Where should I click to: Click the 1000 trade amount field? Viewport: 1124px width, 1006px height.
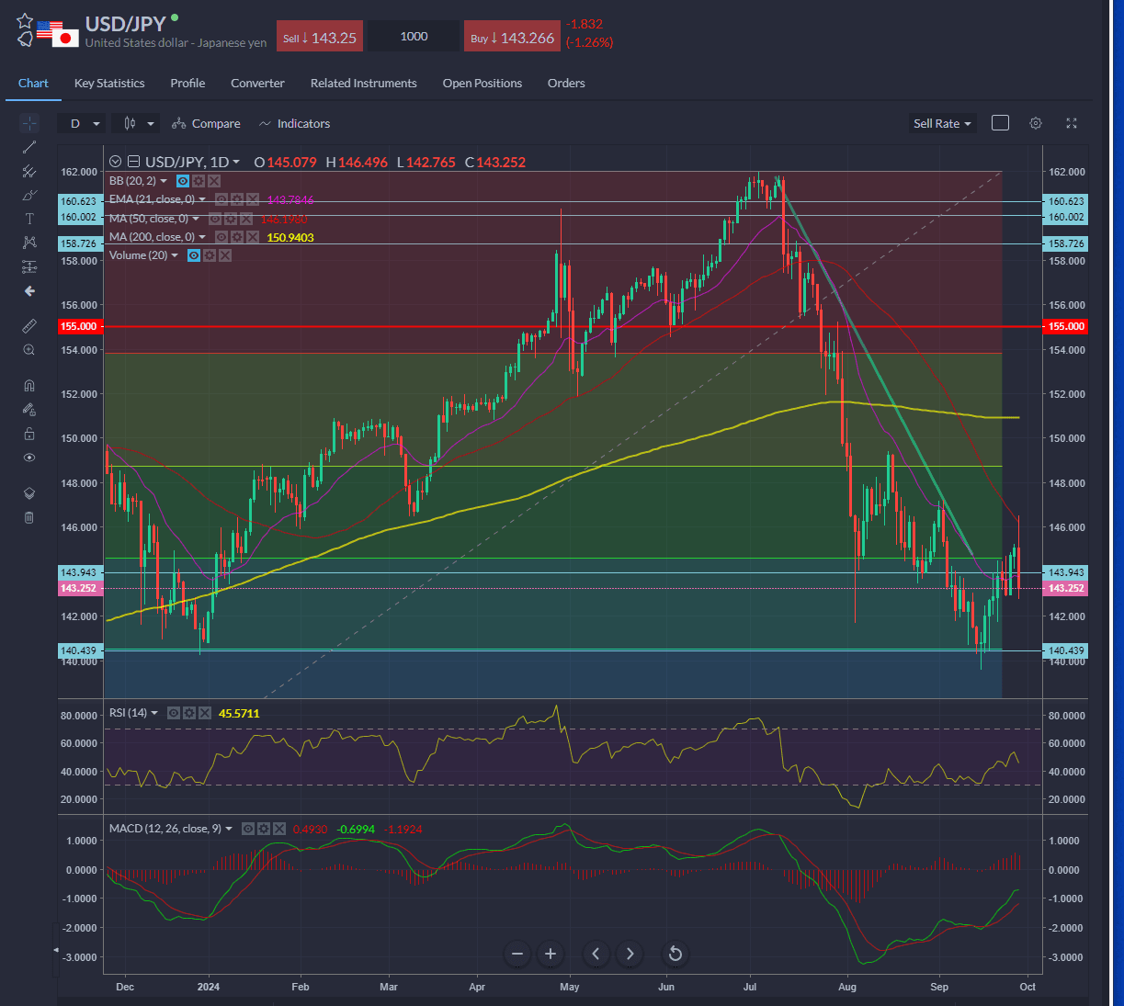(414, 37)
